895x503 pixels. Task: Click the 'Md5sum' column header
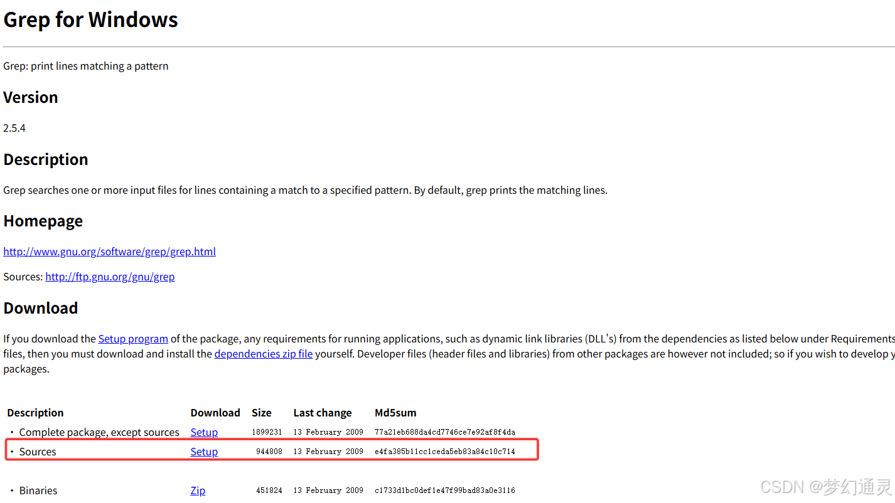click(x=395, y=413)
